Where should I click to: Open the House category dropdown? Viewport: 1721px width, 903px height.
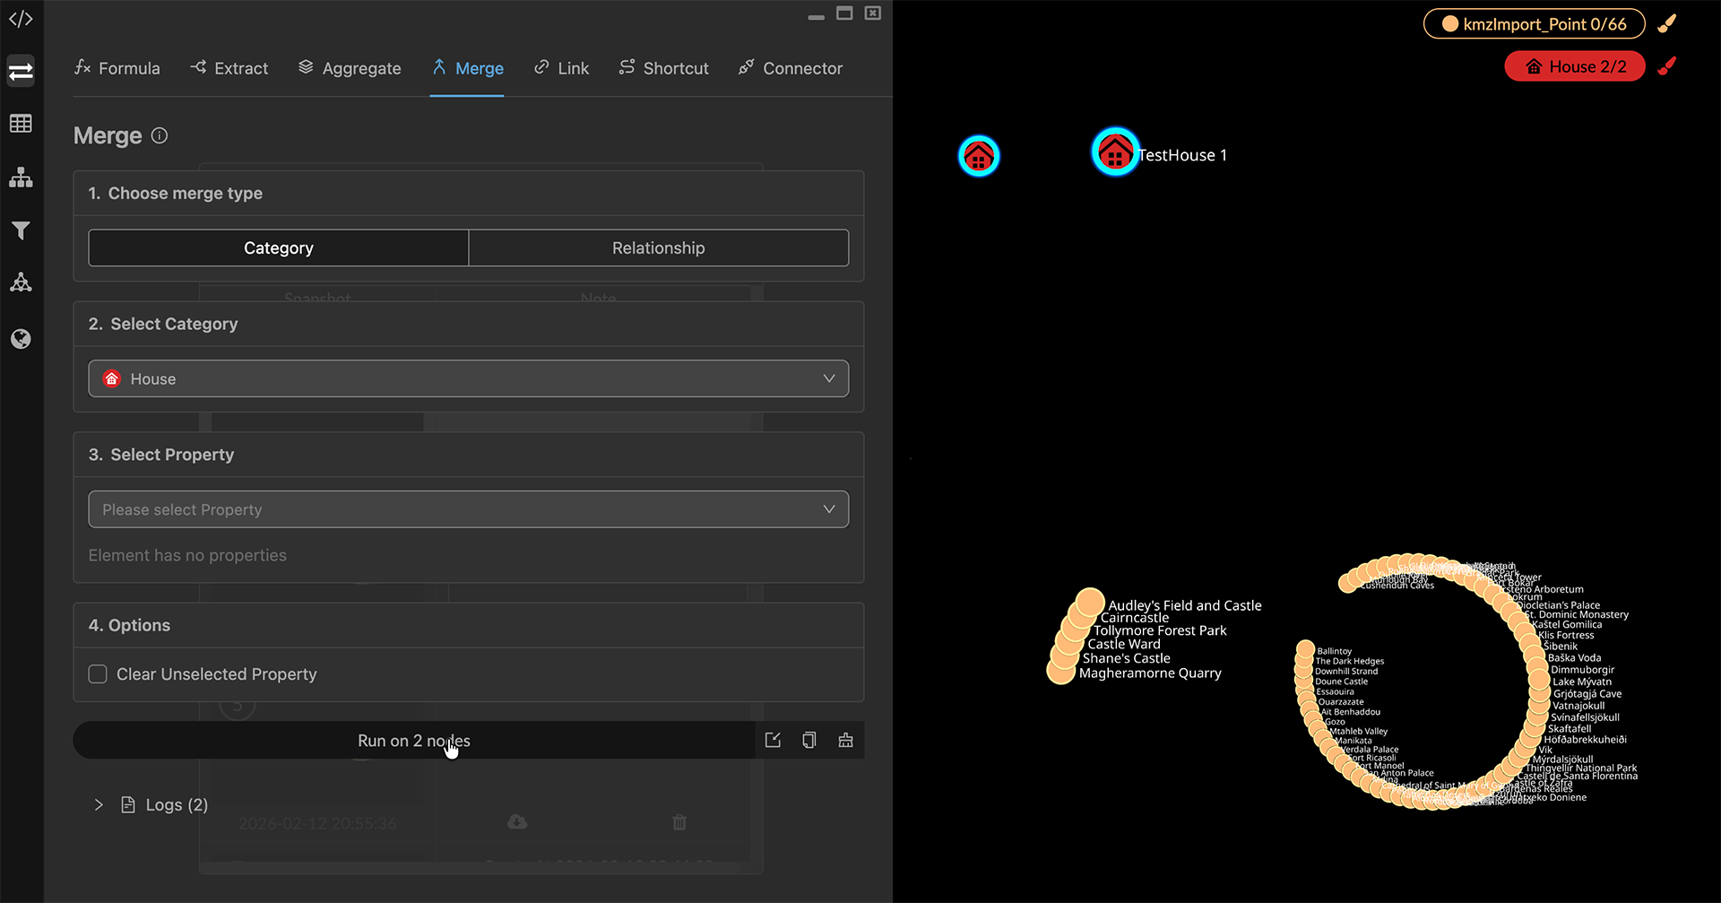coord(468,379)
